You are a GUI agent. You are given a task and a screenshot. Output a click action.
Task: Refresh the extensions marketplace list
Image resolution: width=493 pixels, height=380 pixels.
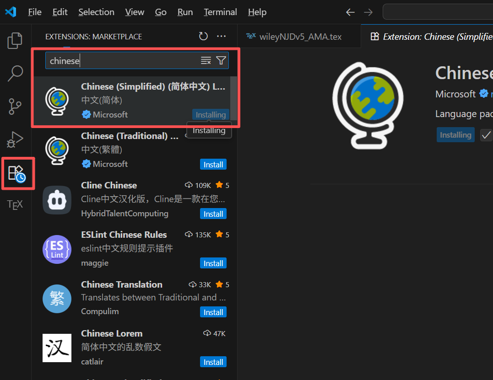[x=203, y=37]
